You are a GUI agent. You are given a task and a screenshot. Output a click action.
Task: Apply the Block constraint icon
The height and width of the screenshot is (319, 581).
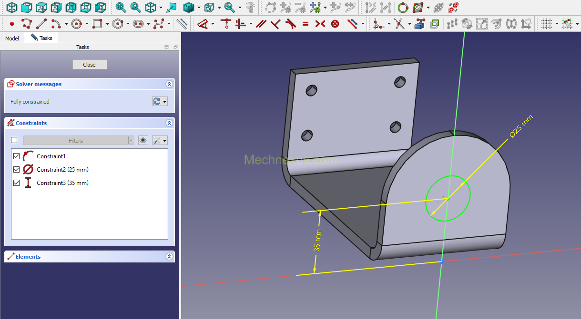335,23
